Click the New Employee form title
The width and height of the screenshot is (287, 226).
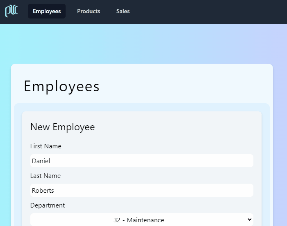pyautogui.click(x=63, y=127)
